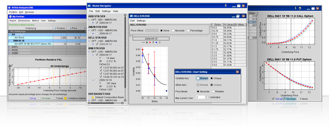The width and height of the screenshot is (329, 128).
Task: Restore the DELL/STK/USD inner window
Action: click(x=238, y=16)
